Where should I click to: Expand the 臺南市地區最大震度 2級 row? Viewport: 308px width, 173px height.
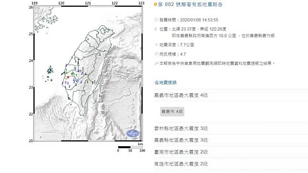tap(231, 152)
